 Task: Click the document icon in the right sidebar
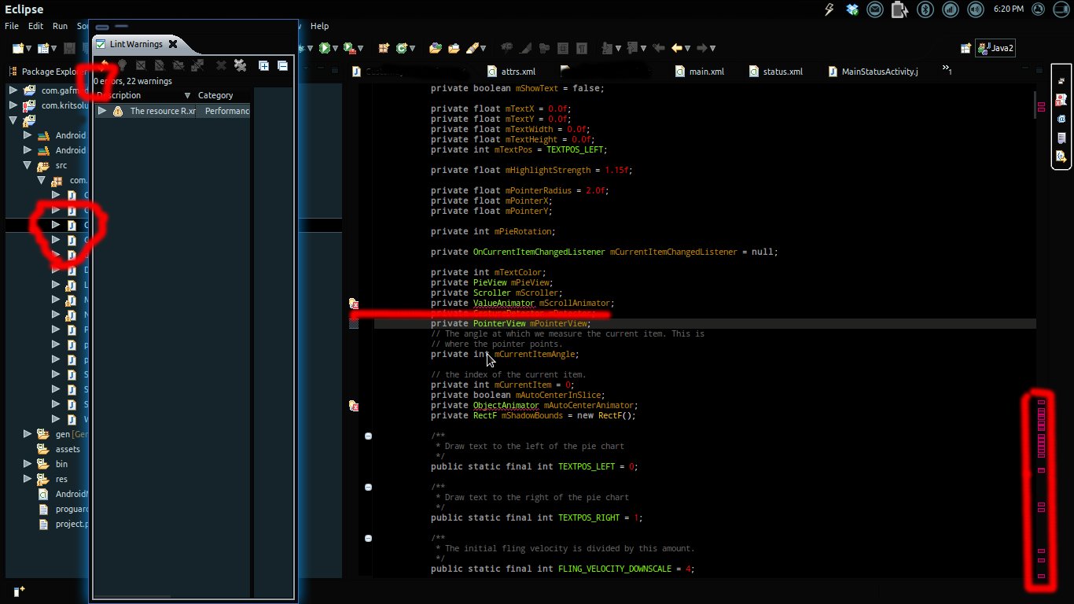coord(1061,137)
